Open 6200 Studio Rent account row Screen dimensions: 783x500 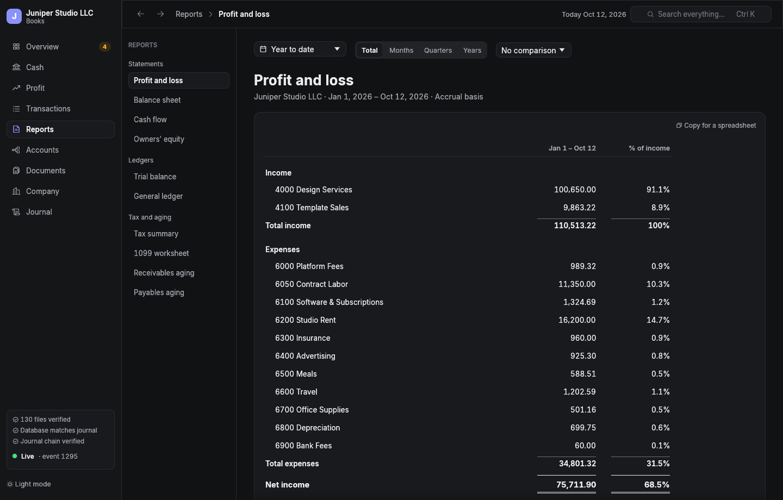[x=468, y=320]
